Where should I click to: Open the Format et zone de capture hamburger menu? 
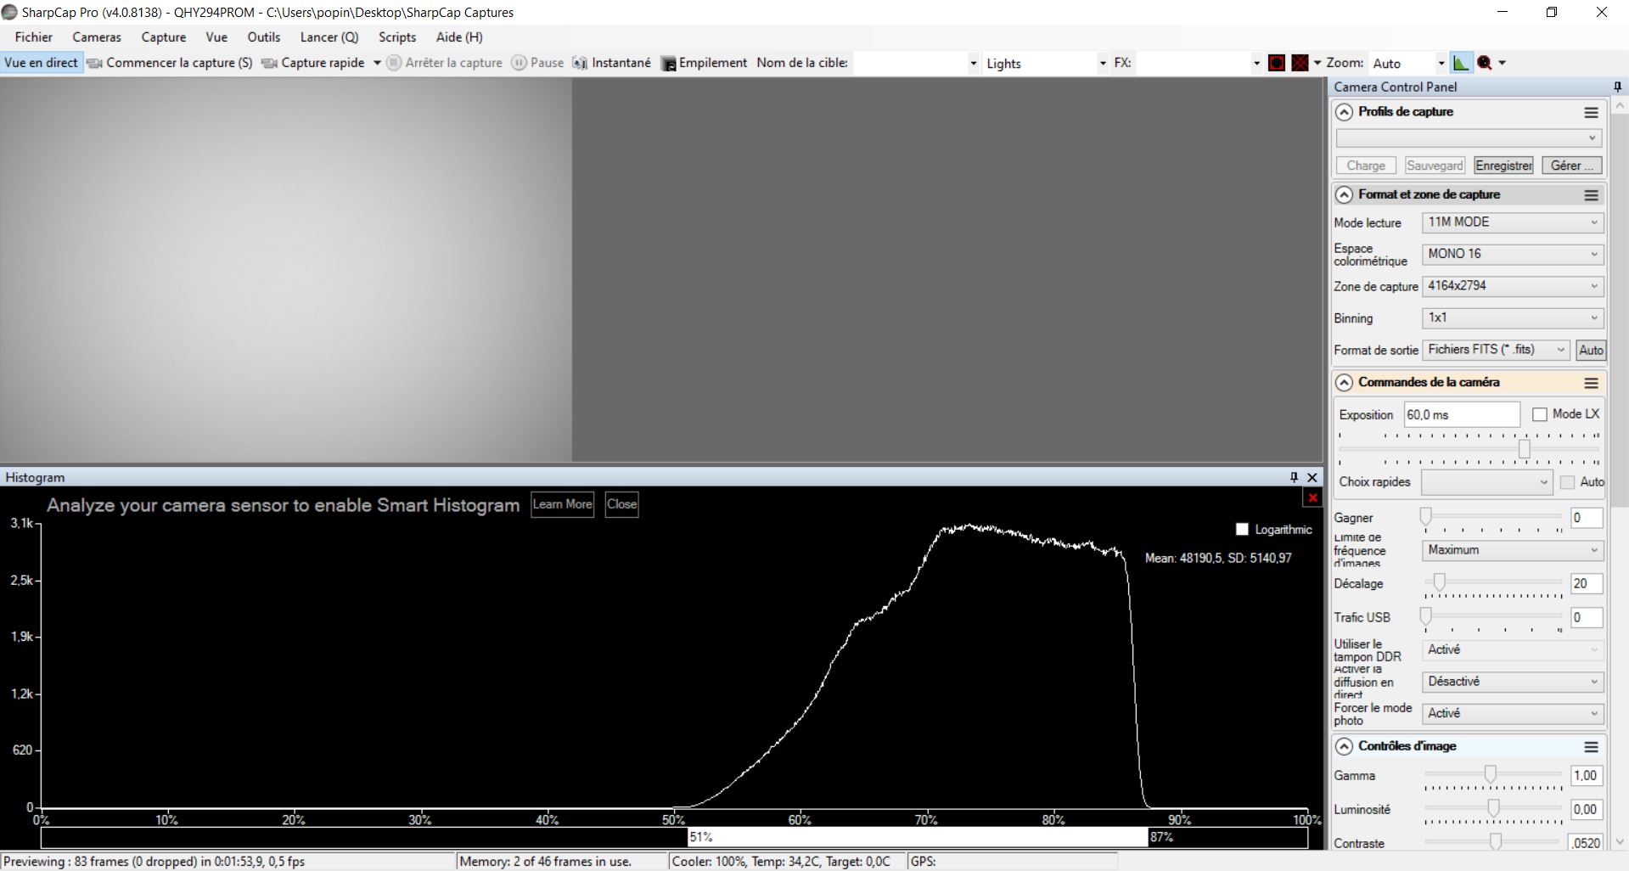1591,195
